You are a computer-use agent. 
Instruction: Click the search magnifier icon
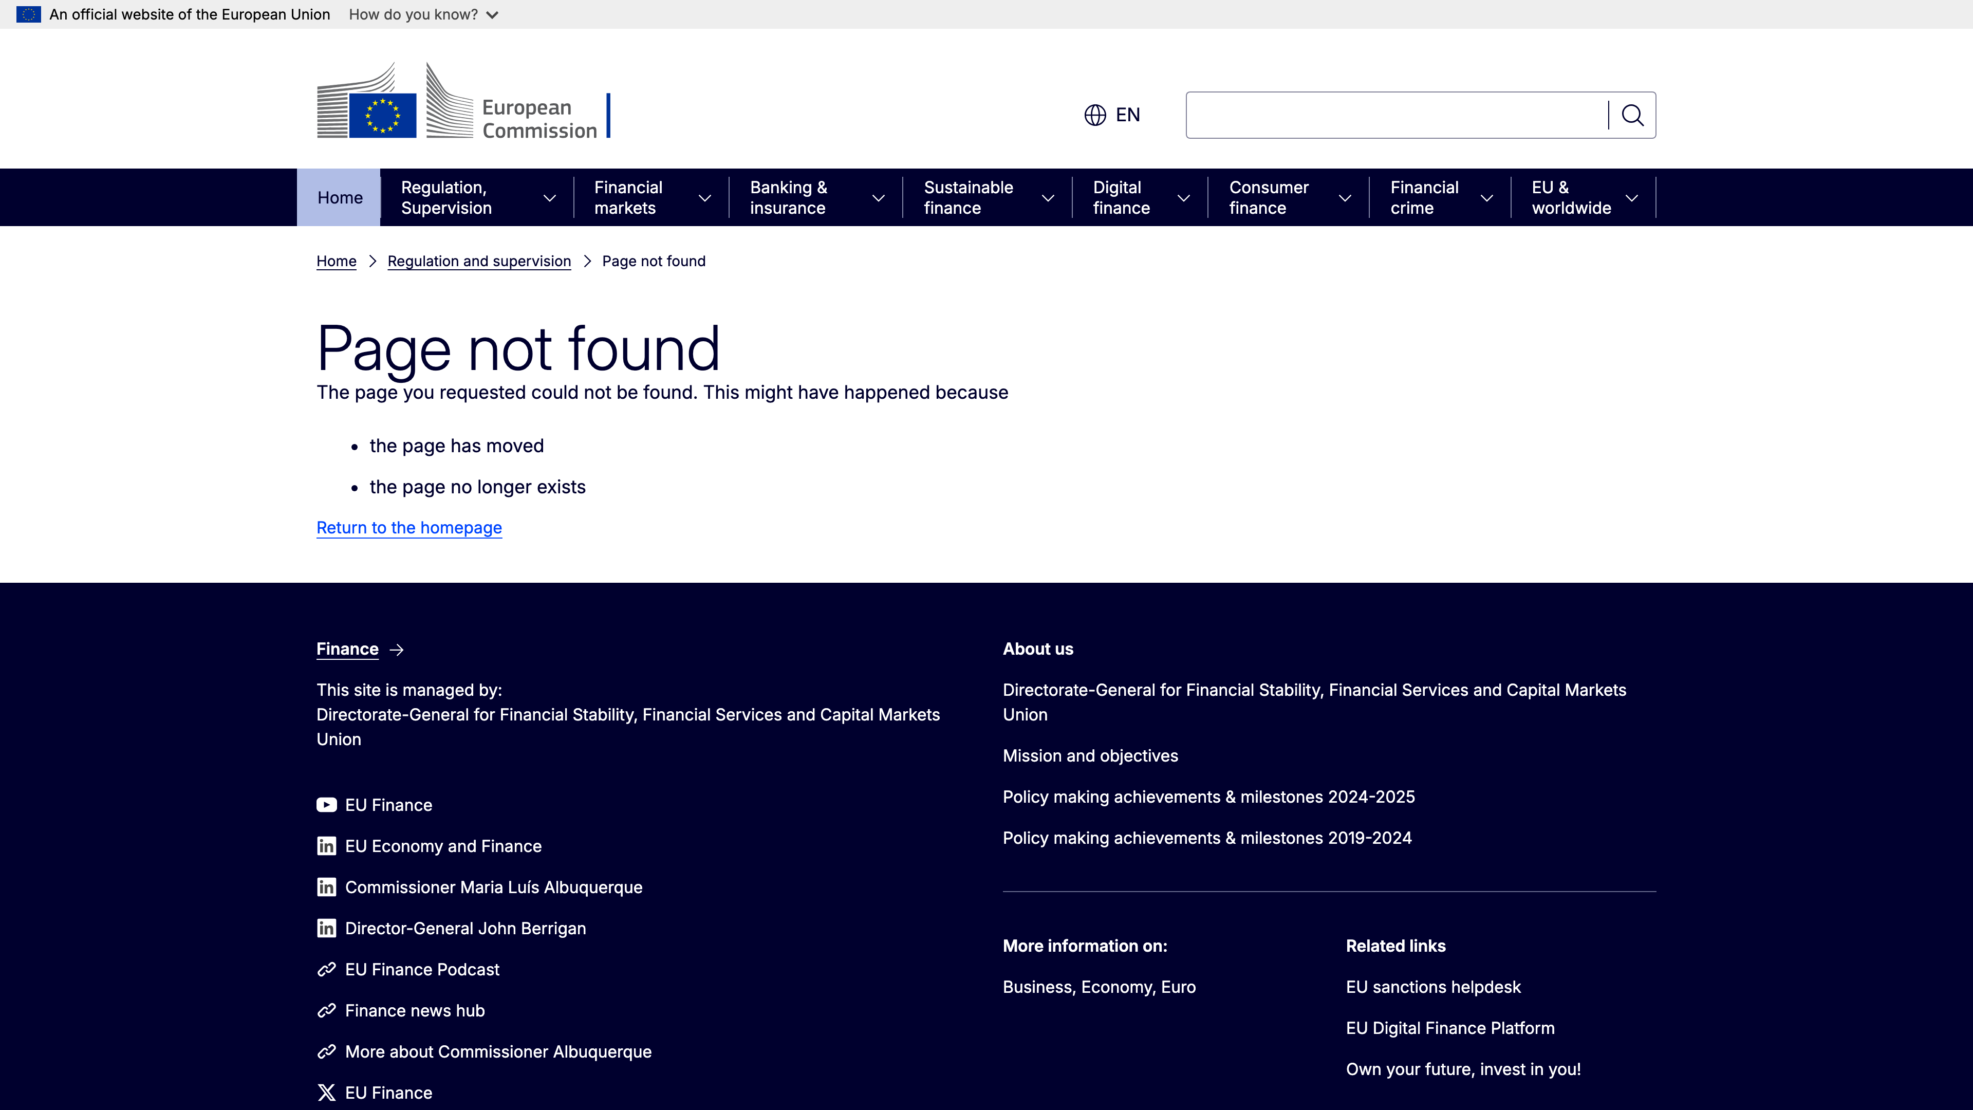pyautogui.click(x=1632, y=115)
